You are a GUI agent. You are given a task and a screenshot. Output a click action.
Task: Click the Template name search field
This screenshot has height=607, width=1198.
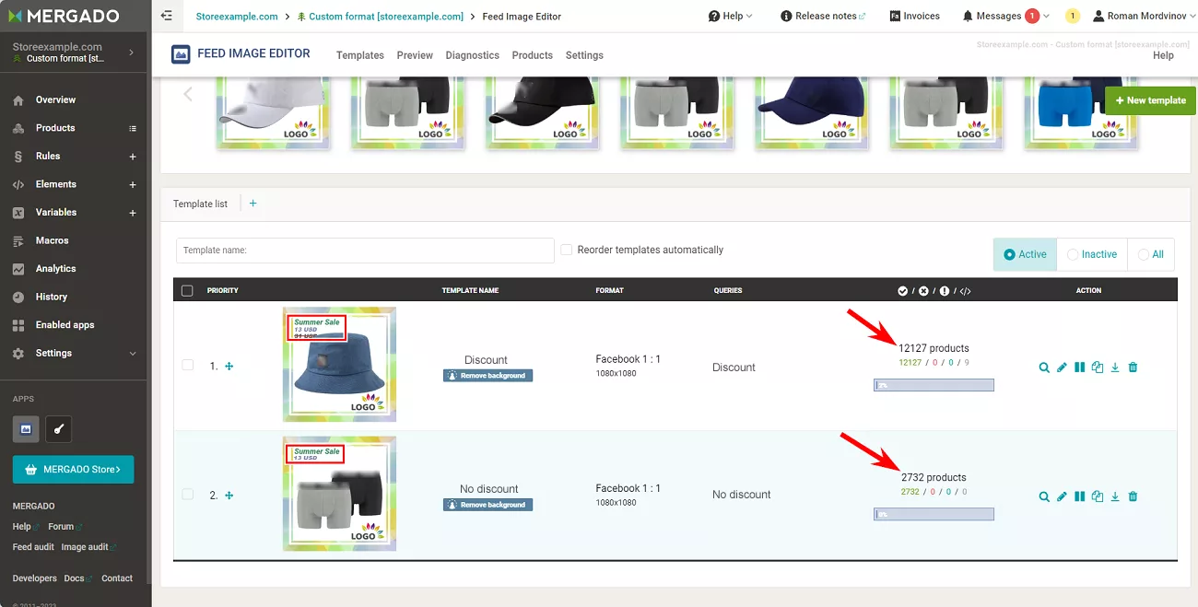pos(365,251)
